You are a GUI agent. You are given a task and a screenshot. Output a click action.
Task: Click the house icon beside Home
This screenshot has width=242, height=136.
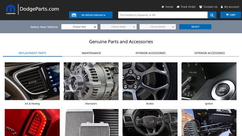pyautogui.click(x=163, y=7)
